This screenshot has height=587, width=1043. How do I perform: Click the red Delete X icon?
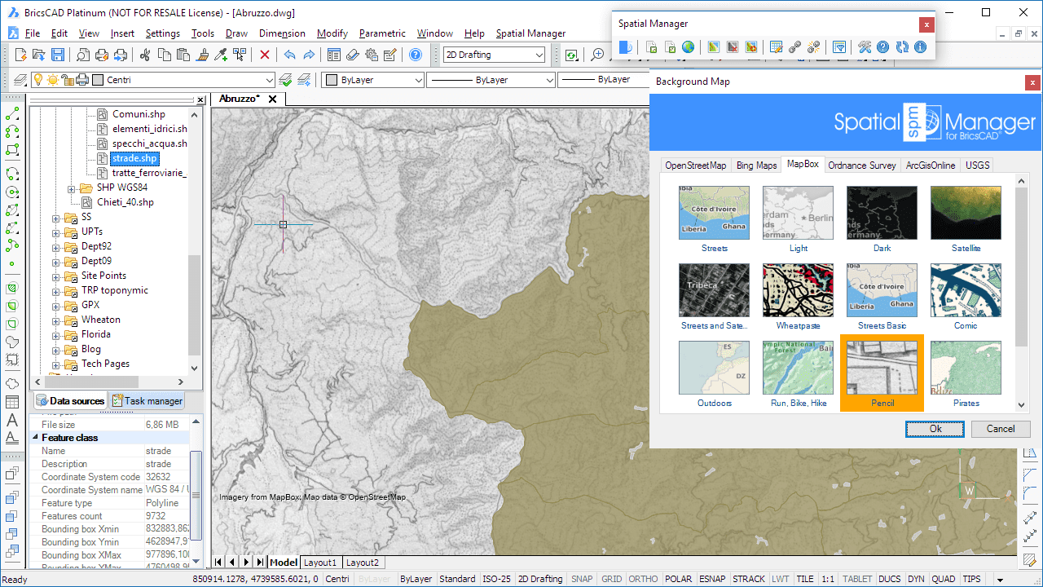tap(265, 55)
